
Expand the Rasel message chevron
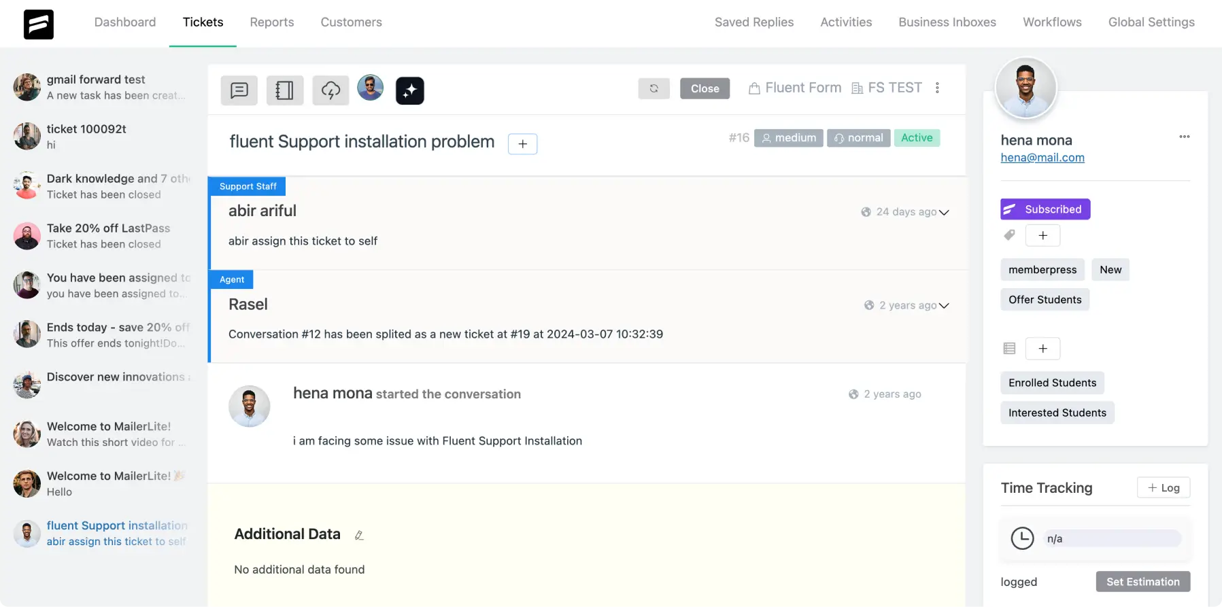pyautogui.click(x=944, y=306)
